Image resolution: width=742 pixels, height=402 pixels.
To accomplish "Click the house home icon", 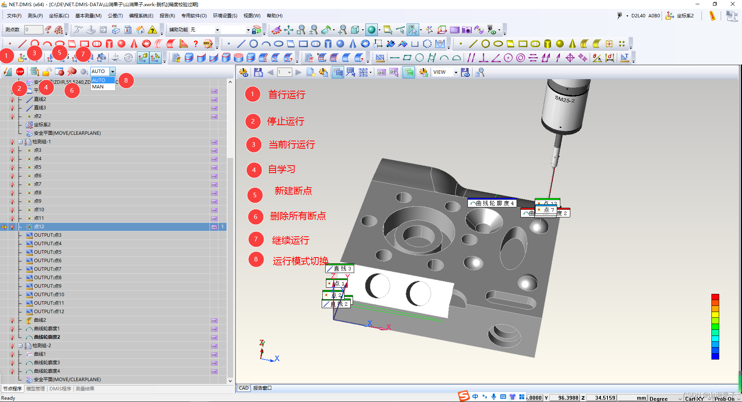I will [140, 30].
